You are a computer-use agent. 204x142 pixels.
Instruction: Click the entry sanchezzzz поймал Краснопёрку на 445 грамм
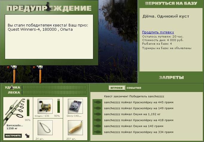tap(138, 102)
